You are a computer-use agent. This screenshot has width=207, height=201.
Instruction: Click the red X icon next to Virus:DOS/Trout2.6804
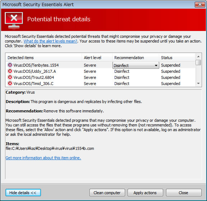pyautogui.click(x=10, y=77)
